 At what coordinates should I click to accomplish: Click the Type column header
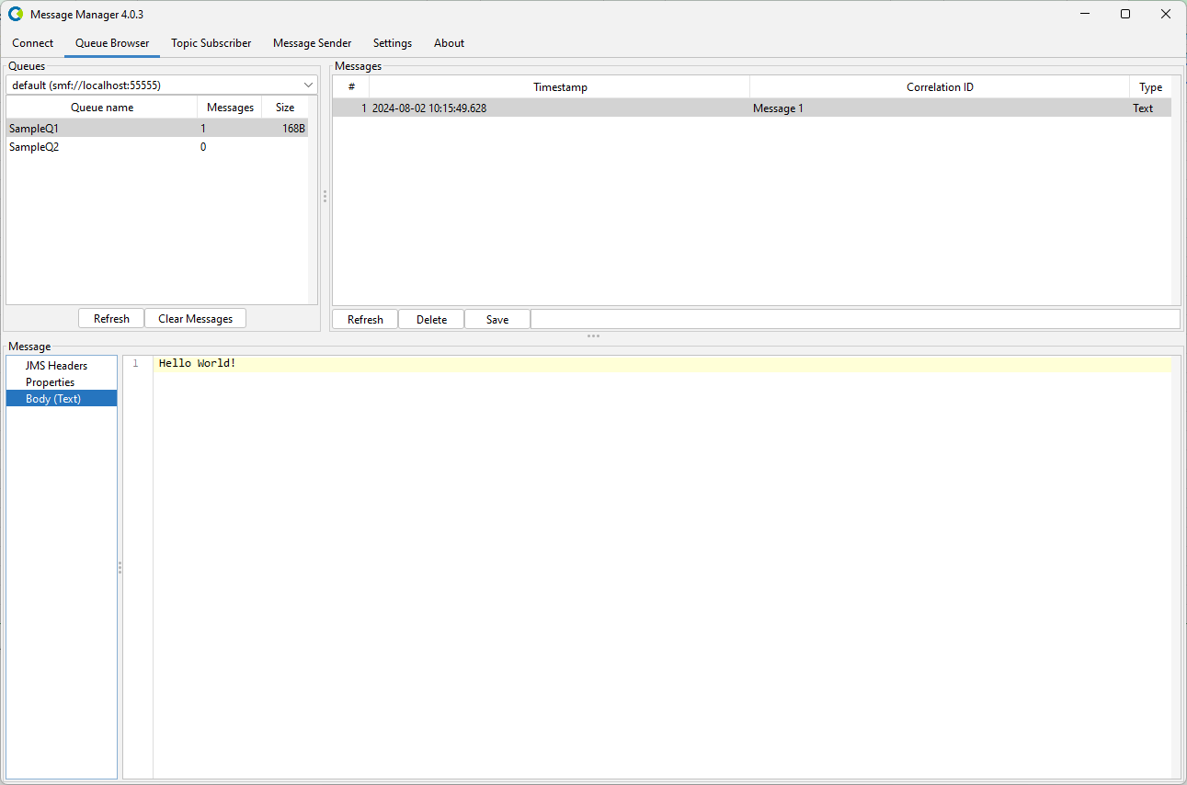point(1150,87)
